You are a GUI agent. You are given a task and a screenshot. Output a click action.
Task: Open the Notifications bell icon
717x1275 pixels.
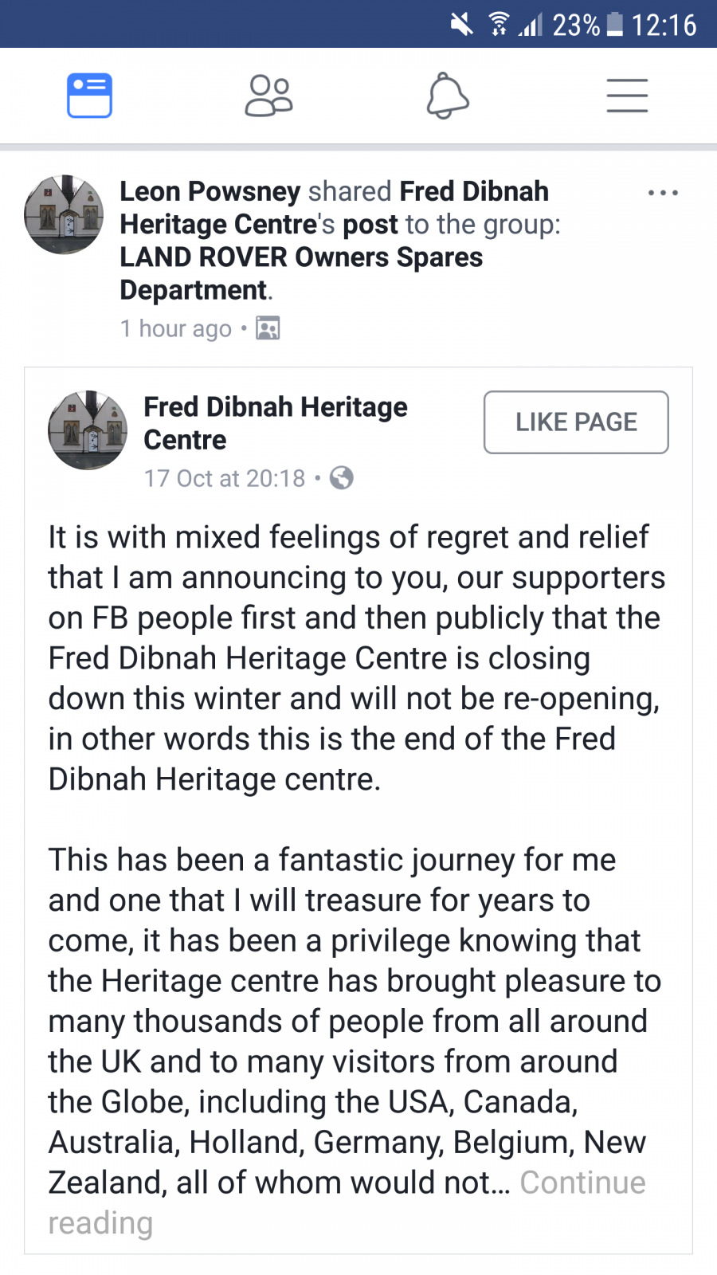pyautogui.click(x=448, y=96)
